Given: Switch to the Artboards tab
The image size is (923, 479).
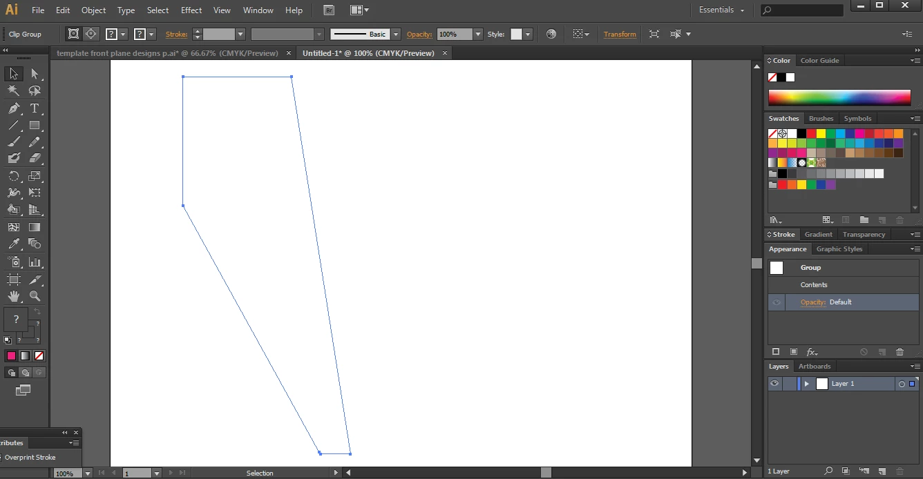Looking at the screenshot, I should (x=815, y=366).
